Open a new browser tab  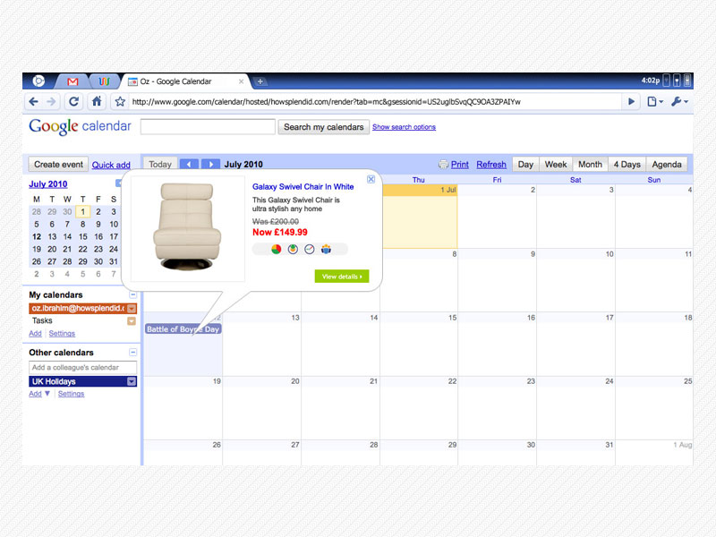click(260, 81)
